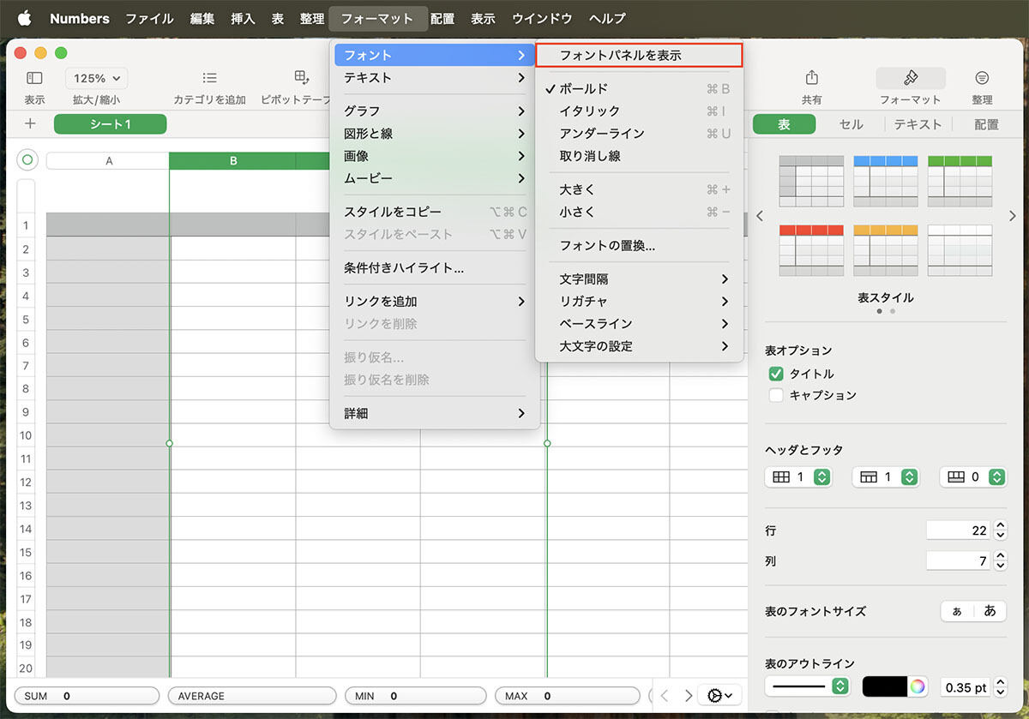The width and height of the screenshot is (1029, 719).
Task: Click the 整理 toolbar icon
Action: 982,78
